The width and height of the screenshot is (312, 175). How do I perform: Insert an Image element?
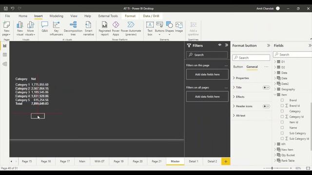179,27
